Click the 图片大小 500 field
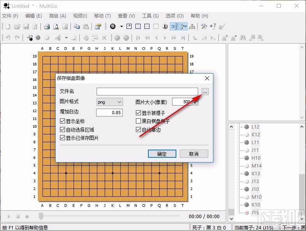306x231 pixels. pos(182,102)
